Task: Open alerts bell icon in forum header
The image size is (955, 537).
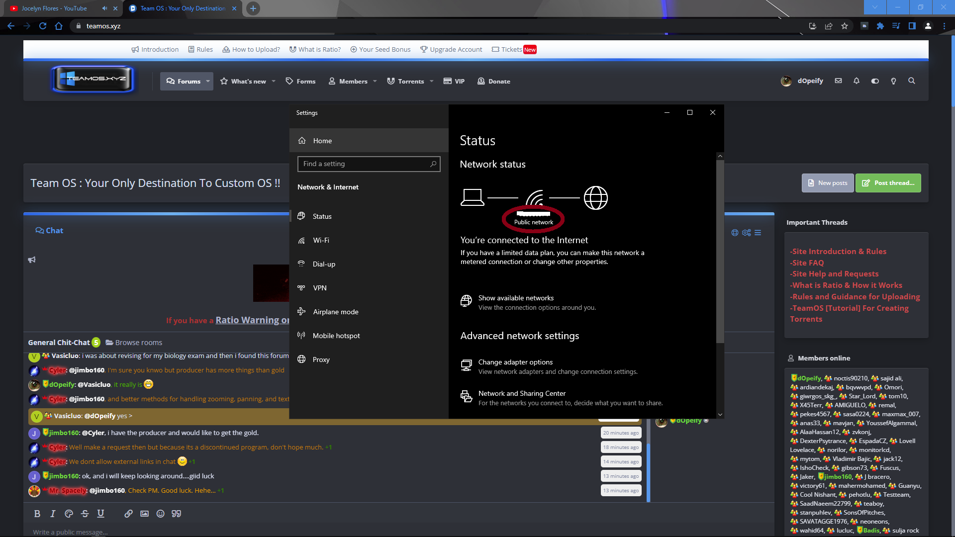Action: (x=856, y=81)
